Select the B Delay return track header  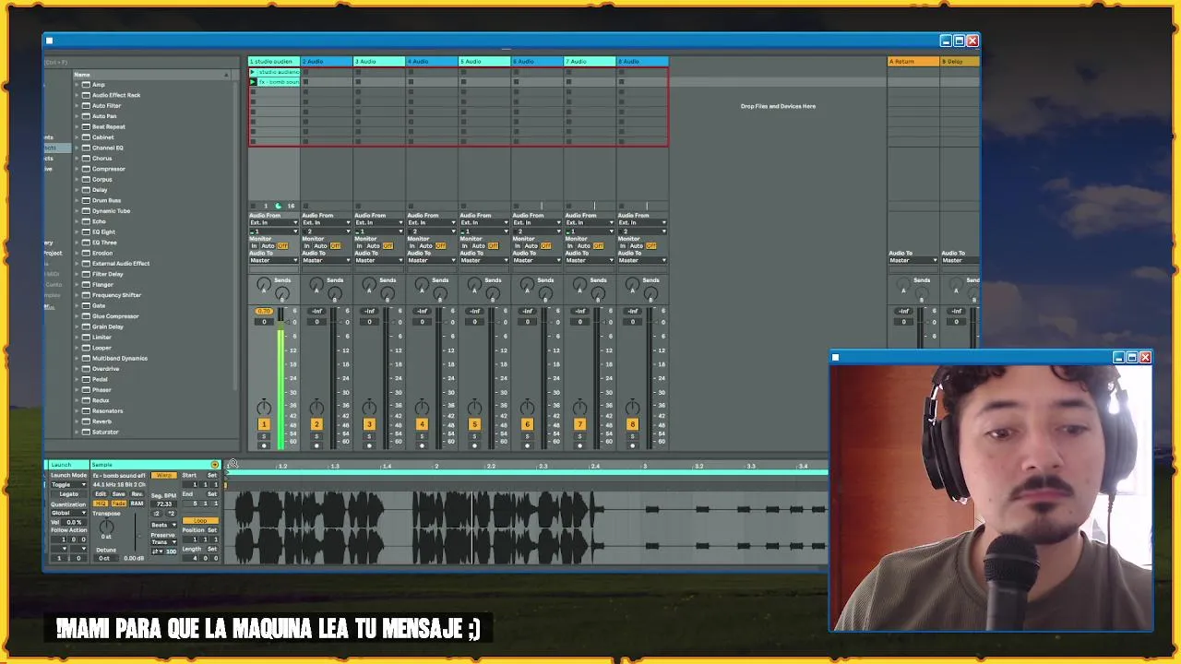point(960,61)
